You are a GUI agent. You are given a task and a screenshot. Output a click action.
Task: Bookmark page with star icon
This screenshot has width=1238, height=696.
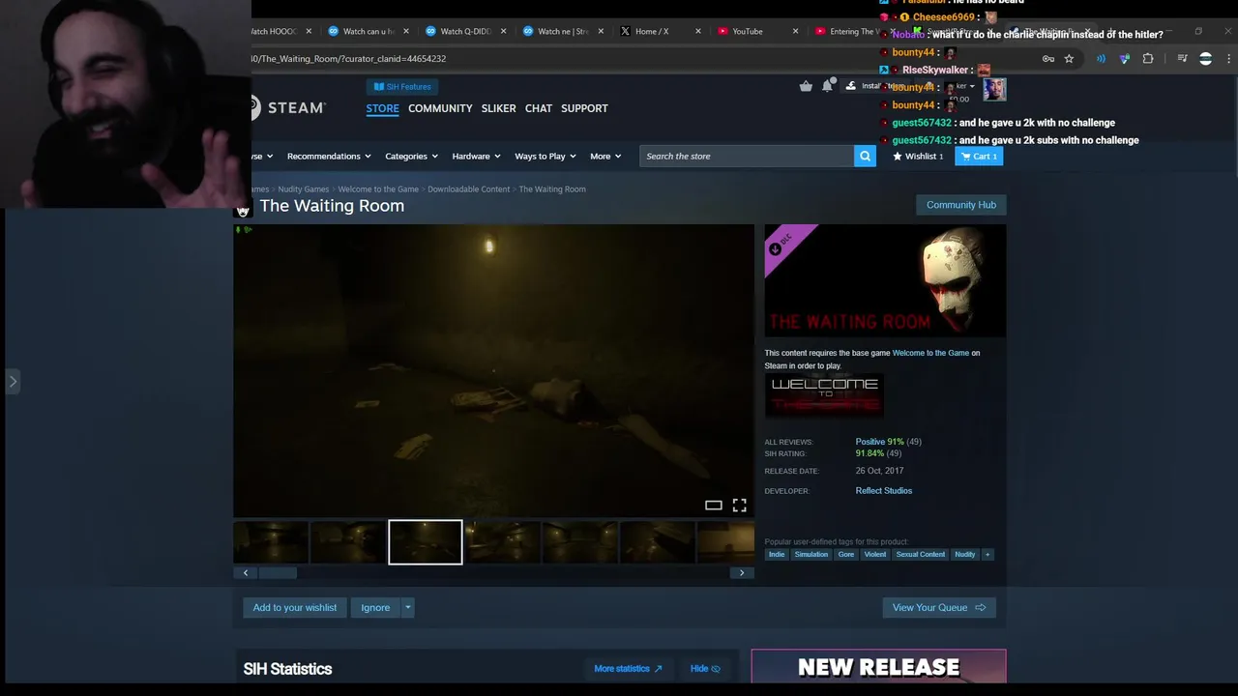pyautogui.click(x=1069, y=59)
